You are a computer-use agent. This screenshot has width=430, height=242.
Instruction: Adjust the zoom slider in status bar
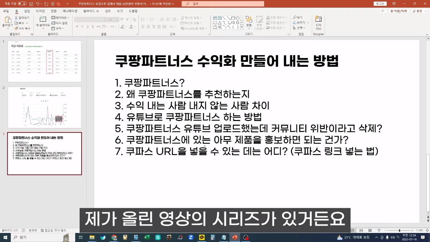coord(399,230)
